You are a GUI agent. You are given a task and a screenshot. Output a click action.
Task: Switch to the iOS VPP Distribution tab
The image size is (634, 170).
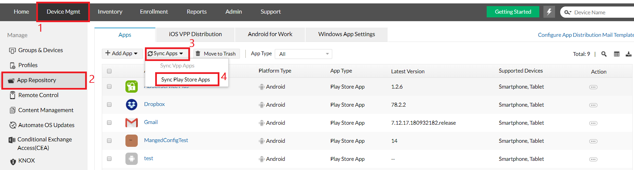(195, 34)
